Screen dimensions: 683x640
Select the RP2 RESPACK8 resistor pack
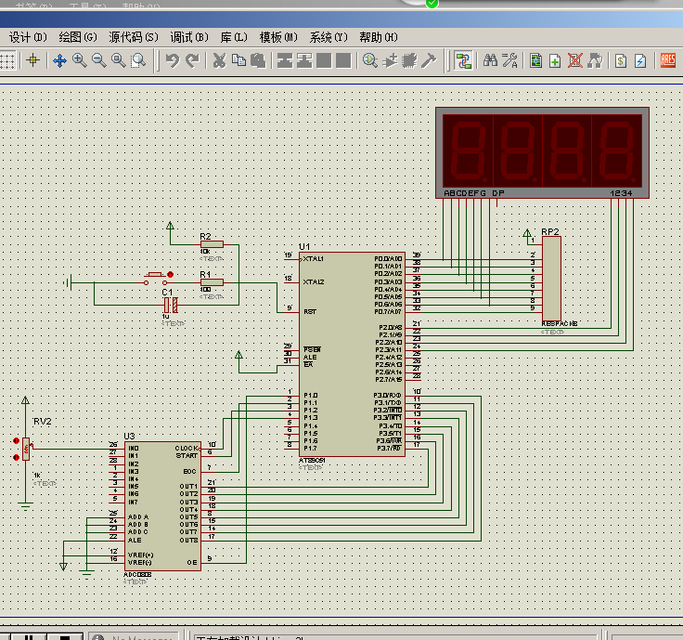click(551, 279)
